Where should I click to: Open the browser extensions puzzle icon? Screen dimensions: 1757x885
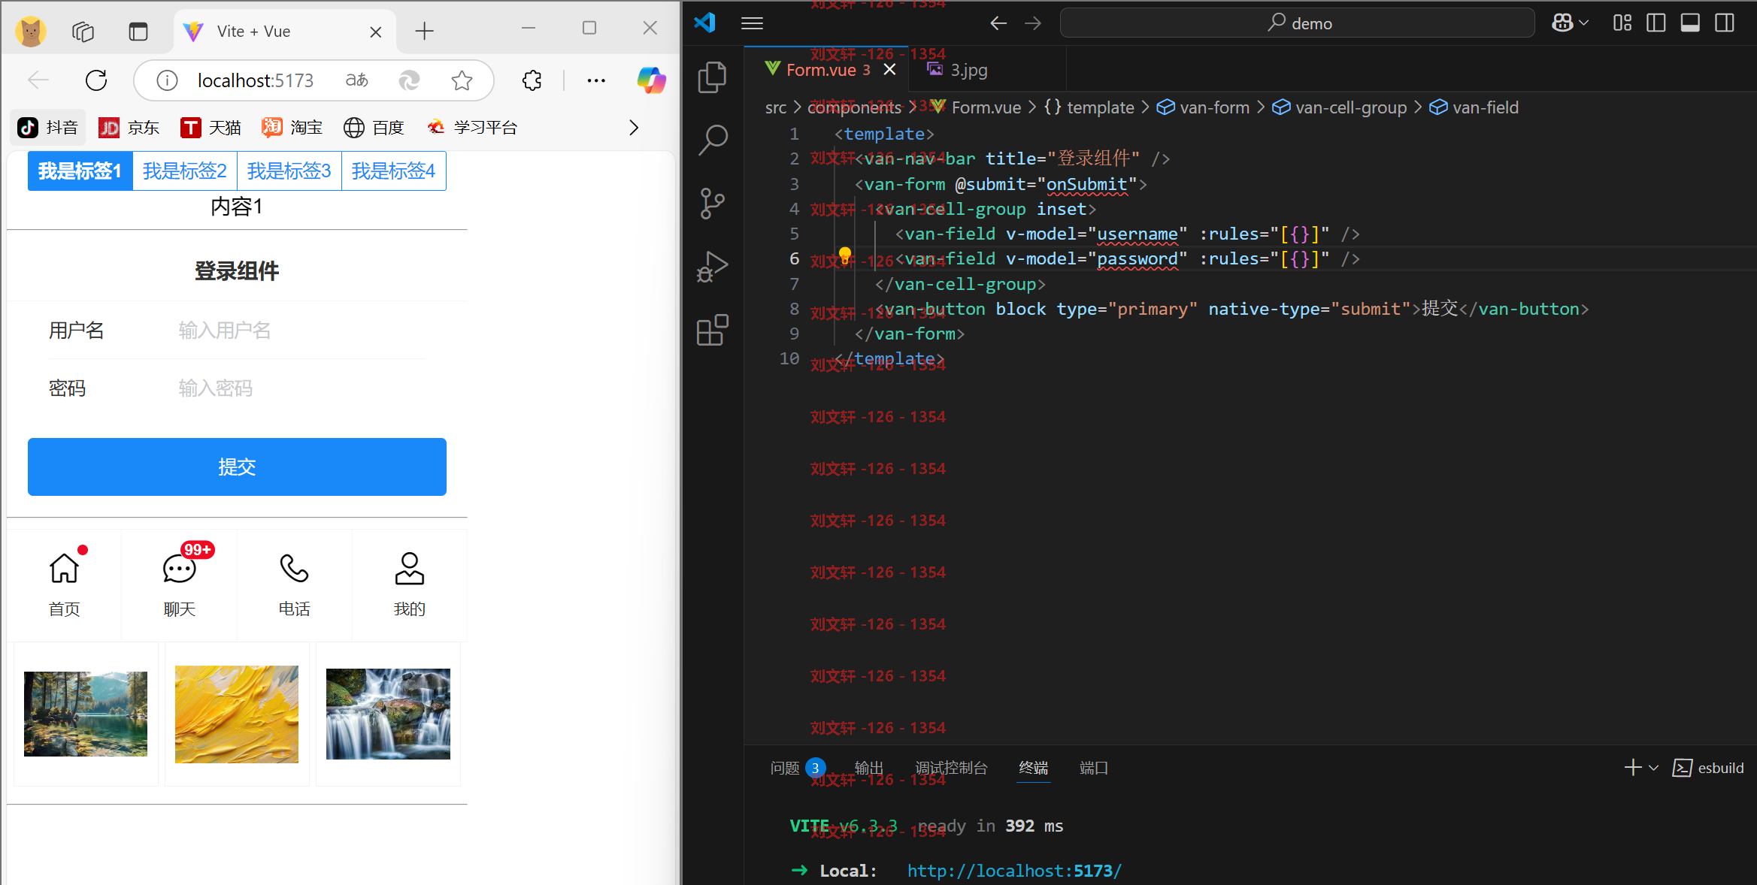pos(532,80)
